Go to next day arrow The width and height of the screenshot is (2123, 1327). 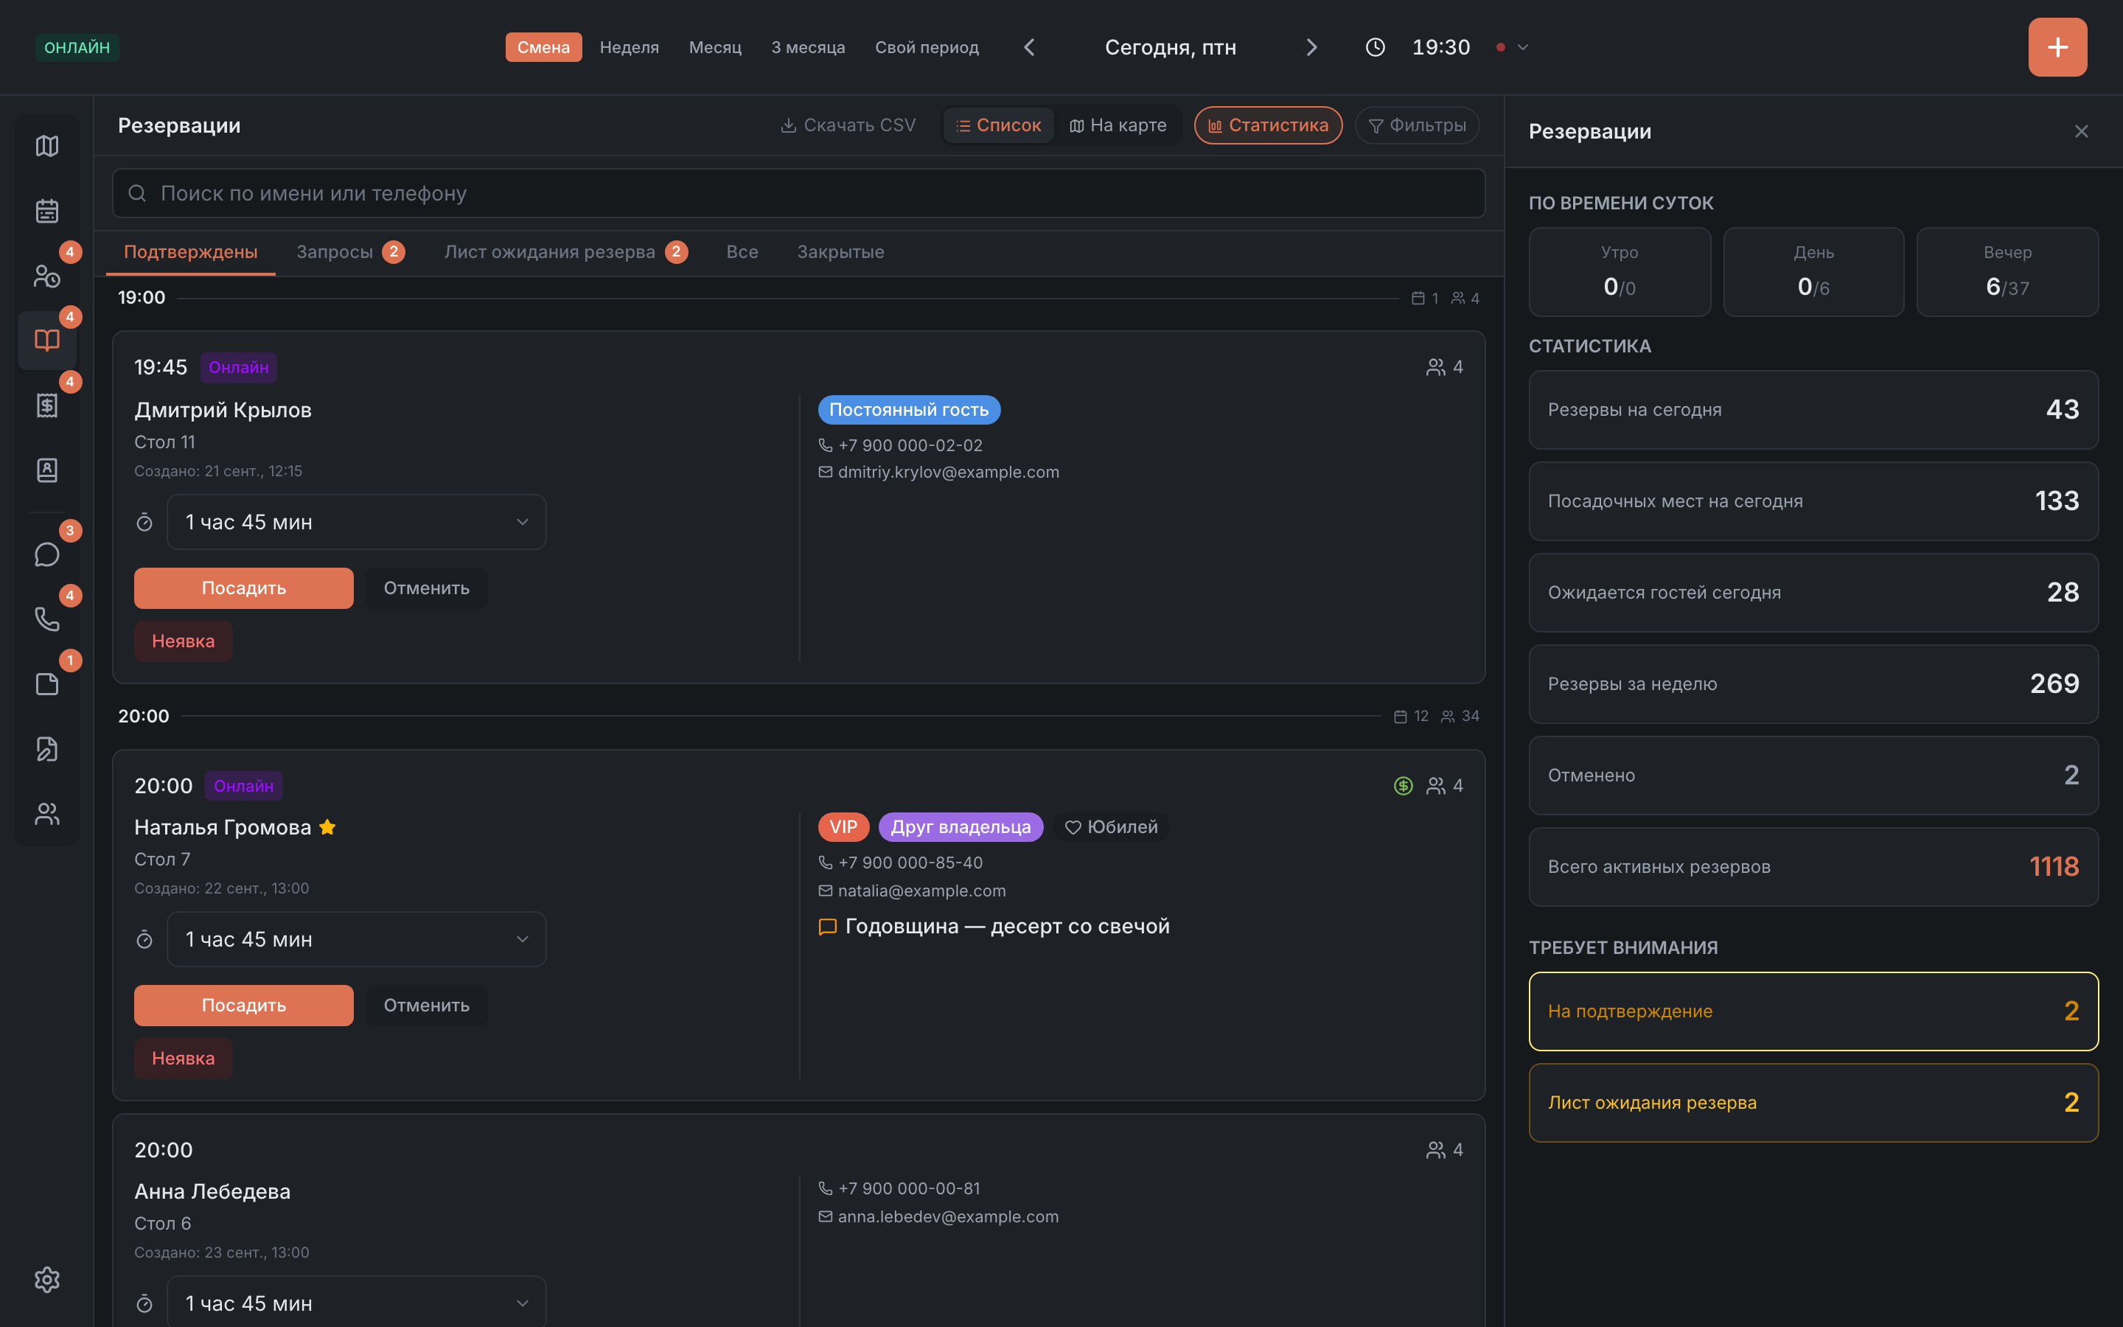click(1311, 47)
